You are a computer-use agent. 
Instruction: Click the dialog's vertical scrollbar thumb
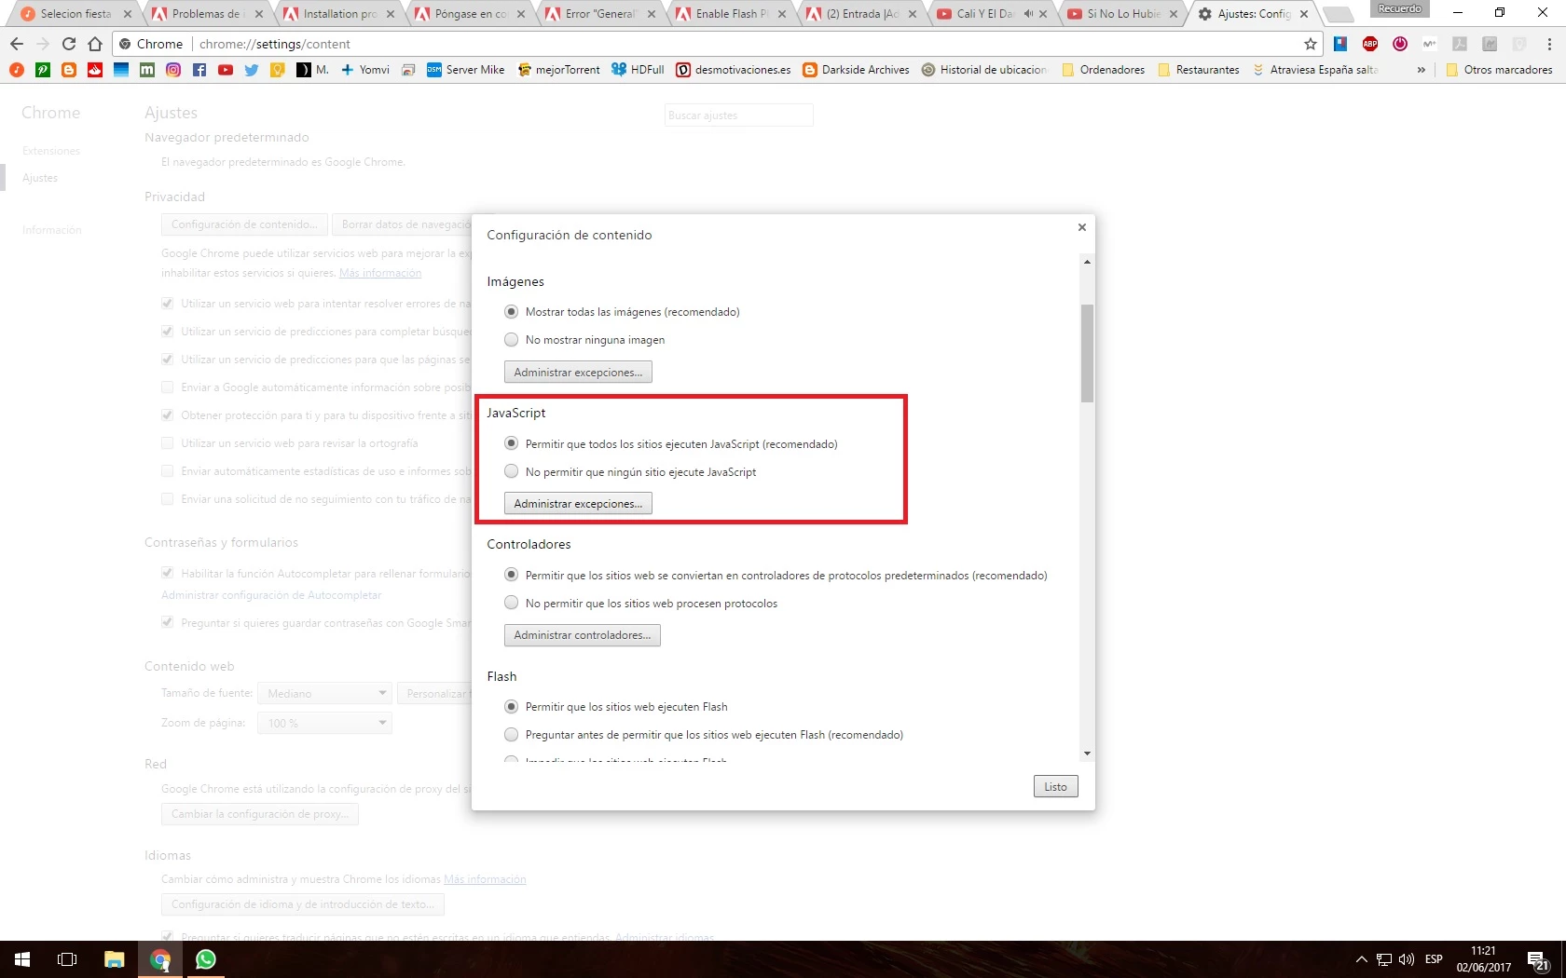coord(1087,353)
